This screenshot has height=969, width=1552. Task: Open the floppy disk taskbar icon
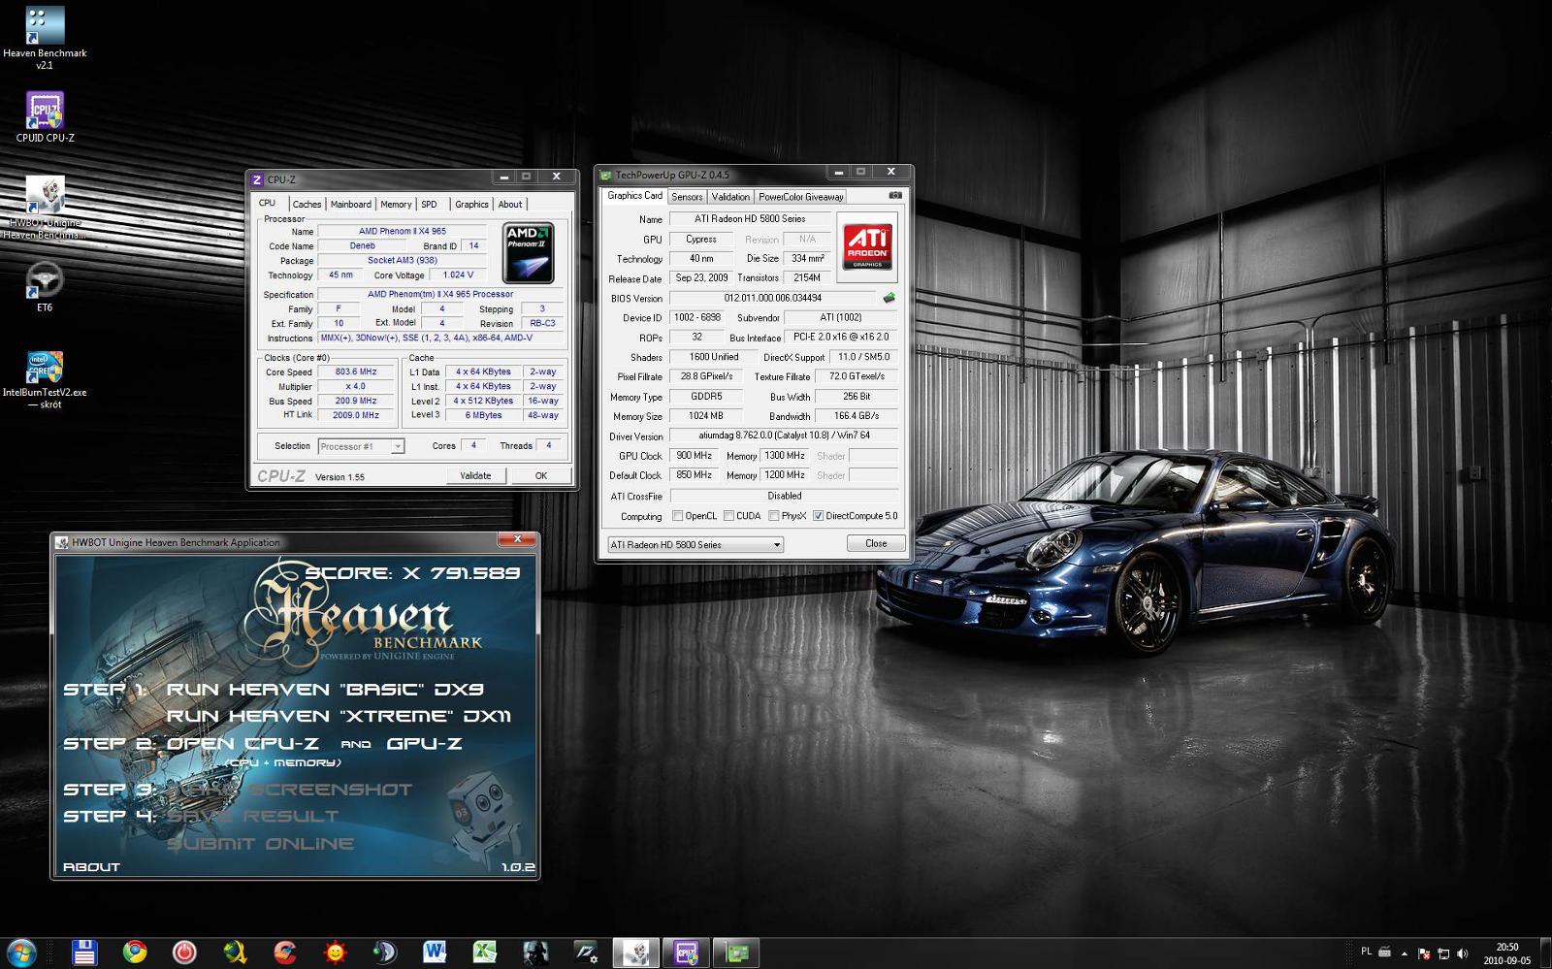(84, 953)
